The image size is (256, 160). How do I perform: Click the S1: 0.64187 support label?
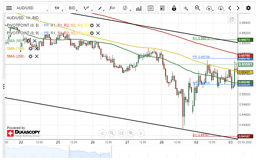[x=201, y=135]
